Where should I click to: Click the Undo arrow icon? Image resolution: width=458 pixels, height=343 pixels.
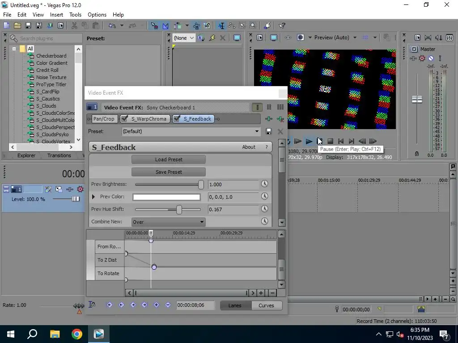tap(112, 25)
